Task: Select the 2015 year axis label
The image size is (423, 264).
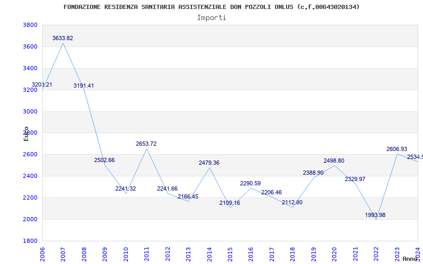Action: tap(230, 254)
